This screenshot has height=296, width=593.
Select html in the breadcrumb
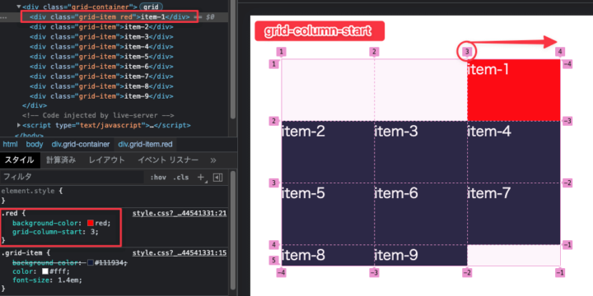click(x=10, y=144)
